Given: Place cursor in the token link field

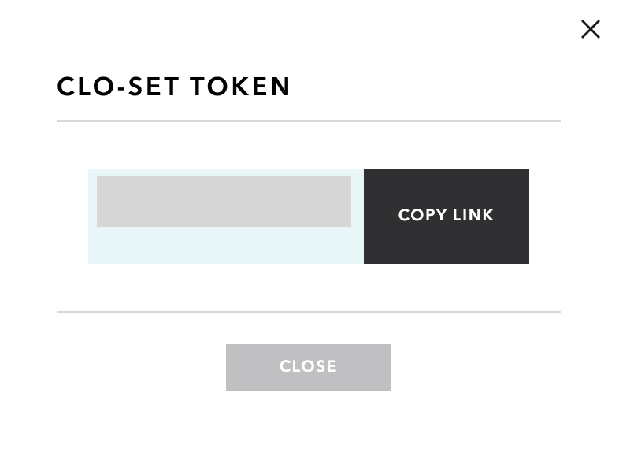Looking at the screenshot, I should pos(224,202).
